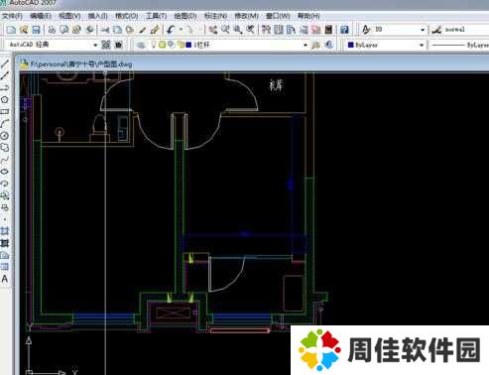The width and height of the screenshot is (489, 375).
Task: Toggle the layer lightbulb on/off icon
Action: click(x=154, y=45)
